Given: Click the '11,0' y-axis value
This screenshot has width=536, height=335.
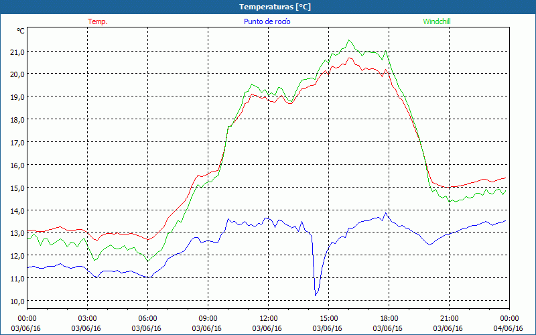Looking at the screenshot, I should coord(17,279).
